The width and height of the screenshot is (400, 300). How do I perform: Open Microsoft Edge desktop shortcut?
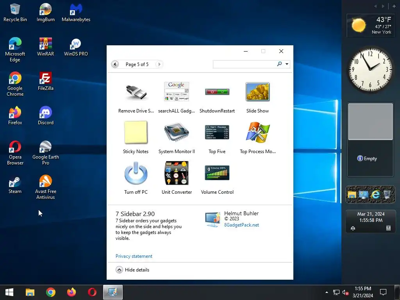15,50
